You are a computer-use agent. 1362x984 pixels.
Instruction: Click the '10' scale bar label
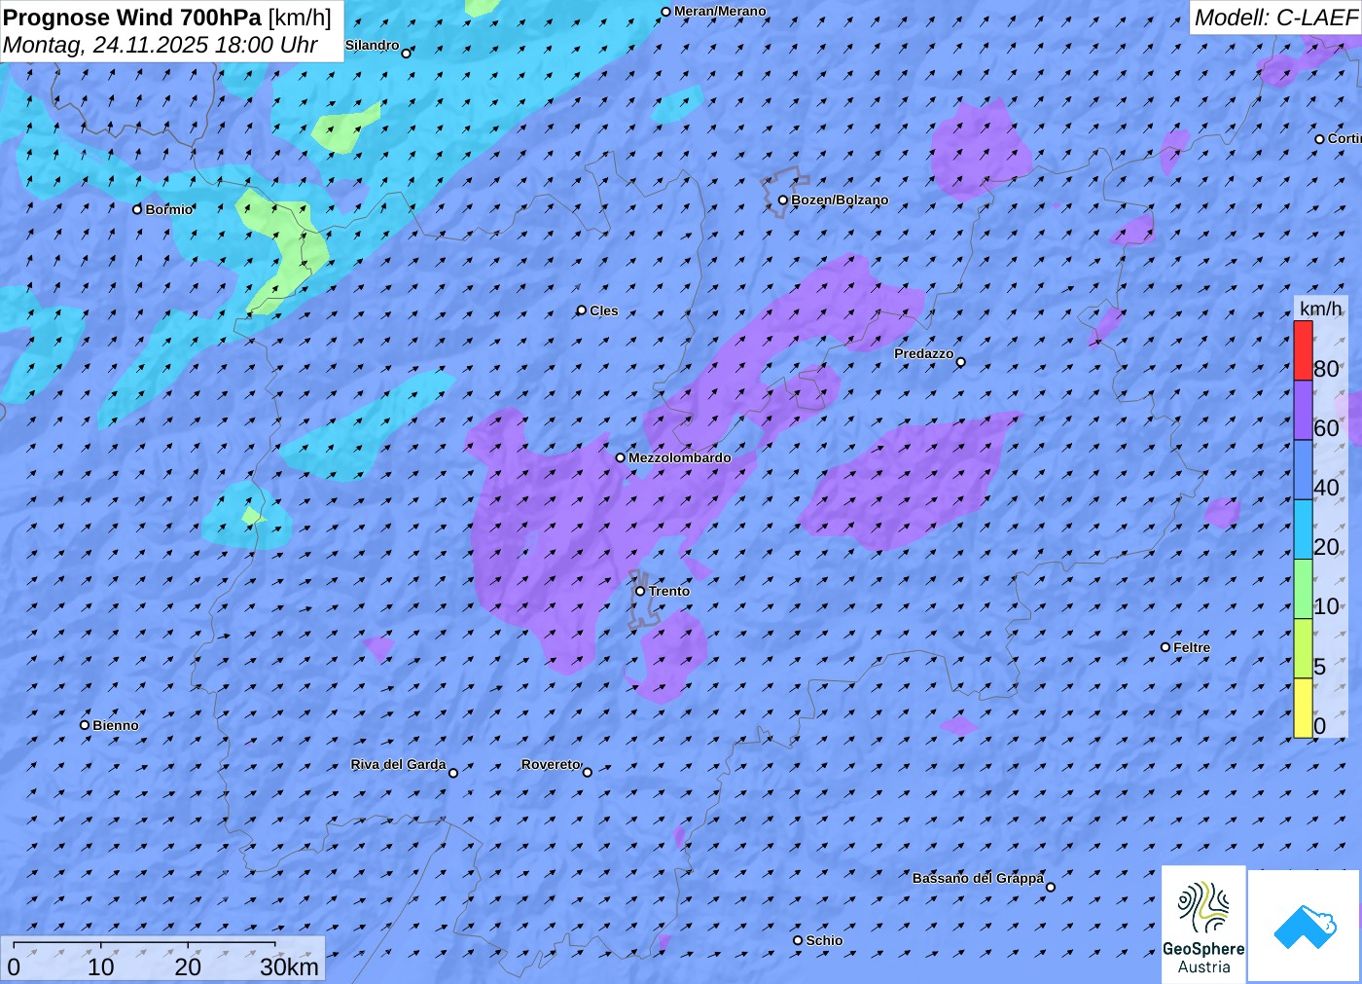pyautogui.click(x=101, y=966)
